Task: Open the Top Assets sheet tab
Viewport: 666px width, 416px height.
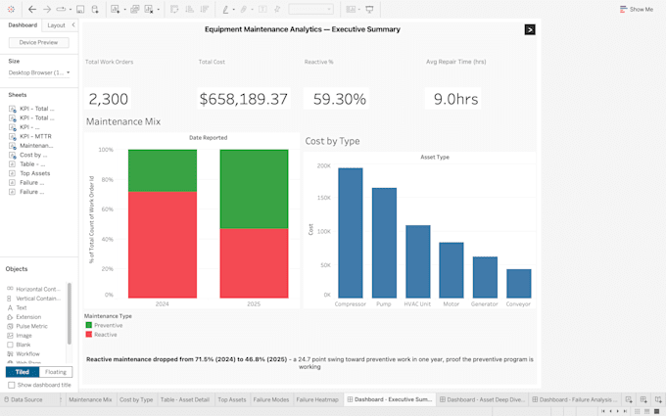Action: [x=231, y=399]
